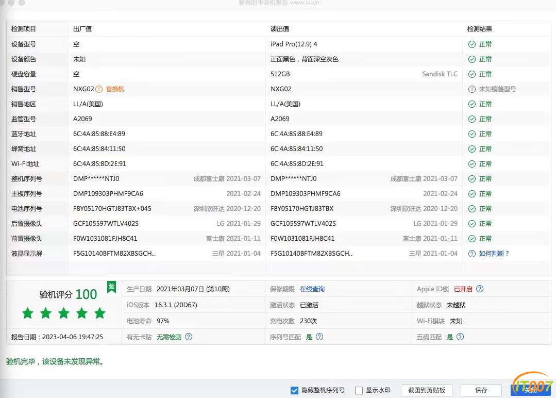The width and height of the screenshot is (556, 398).
Task: Click the 生产日期 2021年03月07日 value
Action: (193, 289)
